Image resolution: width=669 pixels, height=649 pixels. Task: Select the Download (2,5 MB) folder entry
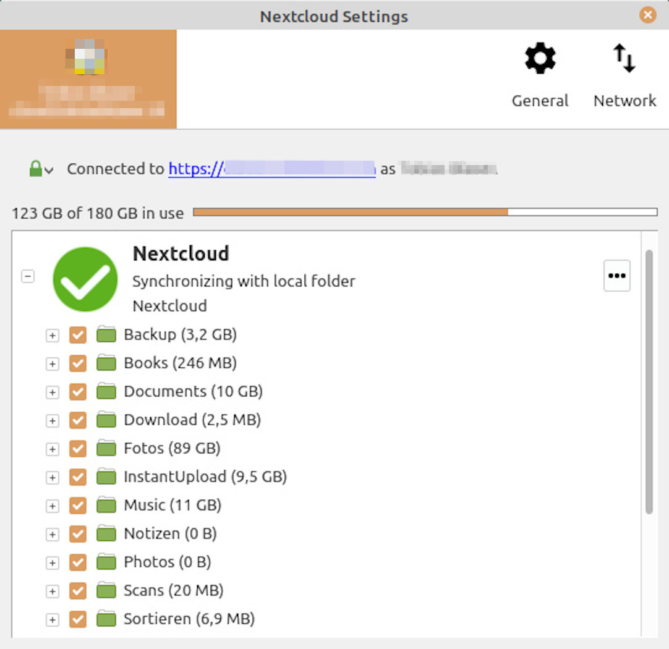click(x=192, y=420)
